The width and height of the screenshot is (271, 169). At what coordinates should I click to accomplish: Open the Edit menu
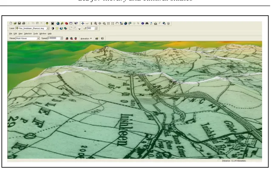[15, 34]
